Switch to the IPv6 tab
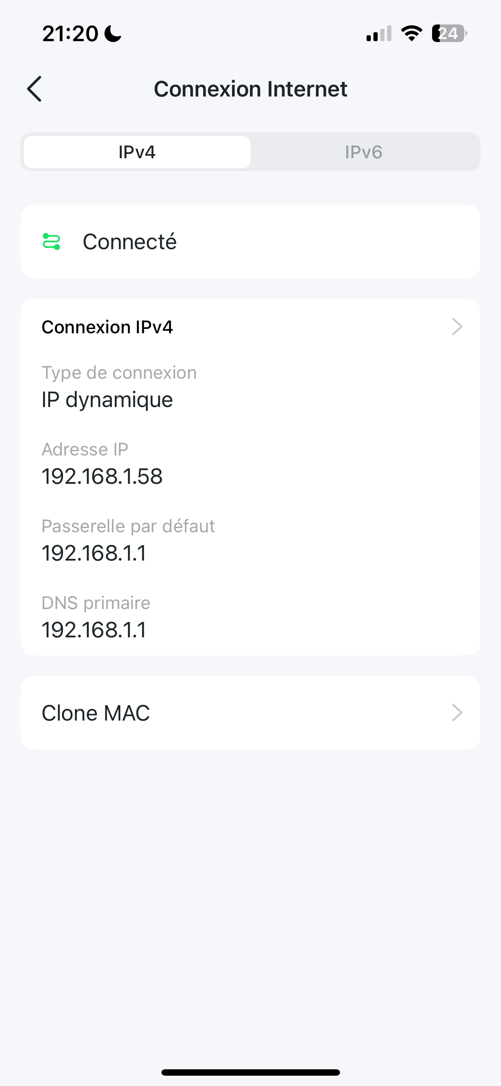 point(364,152)
